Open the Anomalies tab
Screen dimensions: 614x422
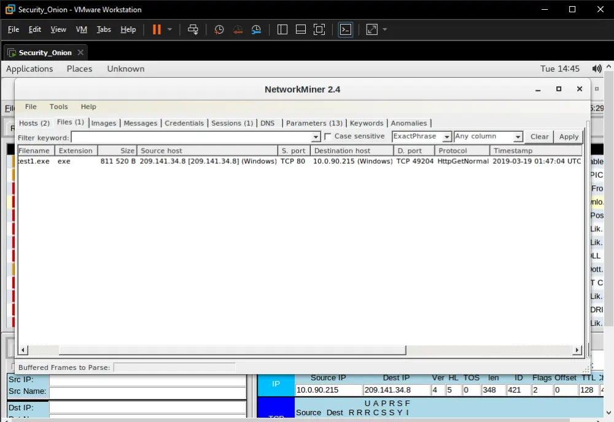(x=409, y=123)
